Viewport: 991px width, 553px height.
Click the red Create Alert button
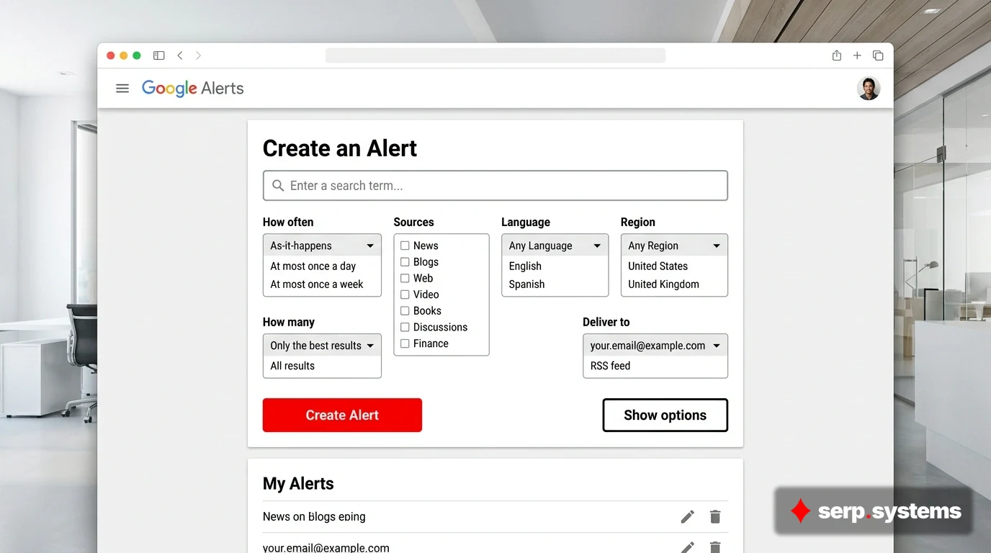coord(342,415)
